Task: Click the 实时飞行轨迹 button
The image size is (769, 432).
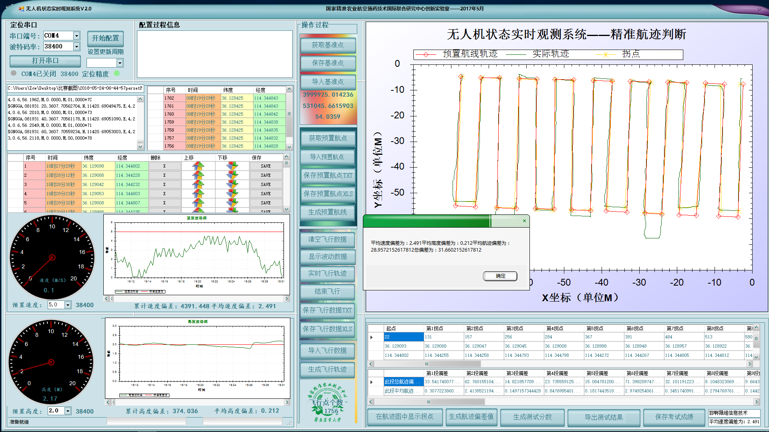Action: click(328, 274)
